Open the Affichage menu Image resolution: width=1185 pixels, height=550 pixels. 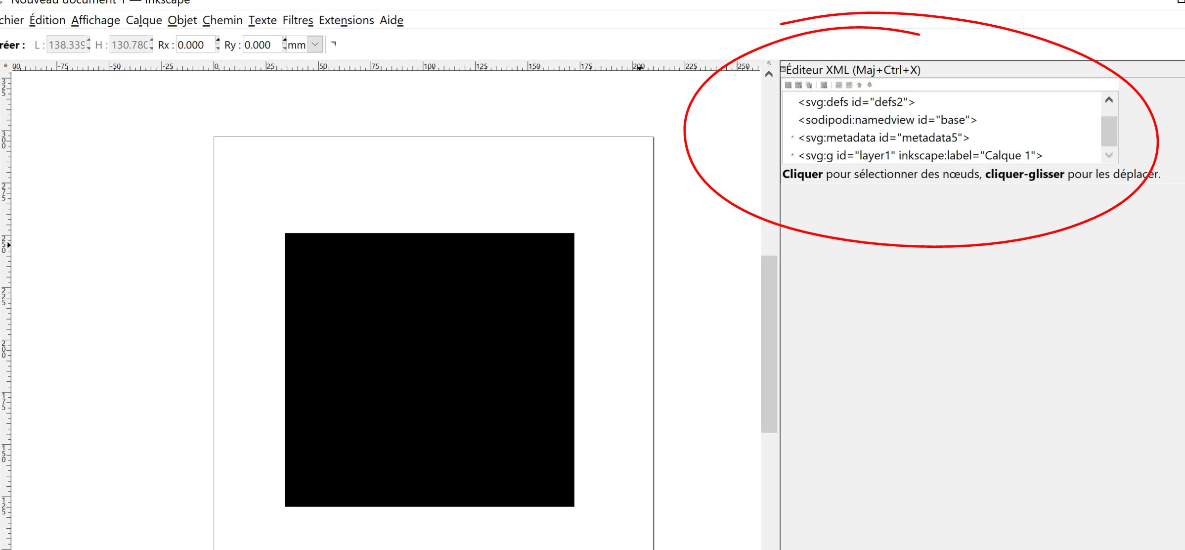(95, 20)
